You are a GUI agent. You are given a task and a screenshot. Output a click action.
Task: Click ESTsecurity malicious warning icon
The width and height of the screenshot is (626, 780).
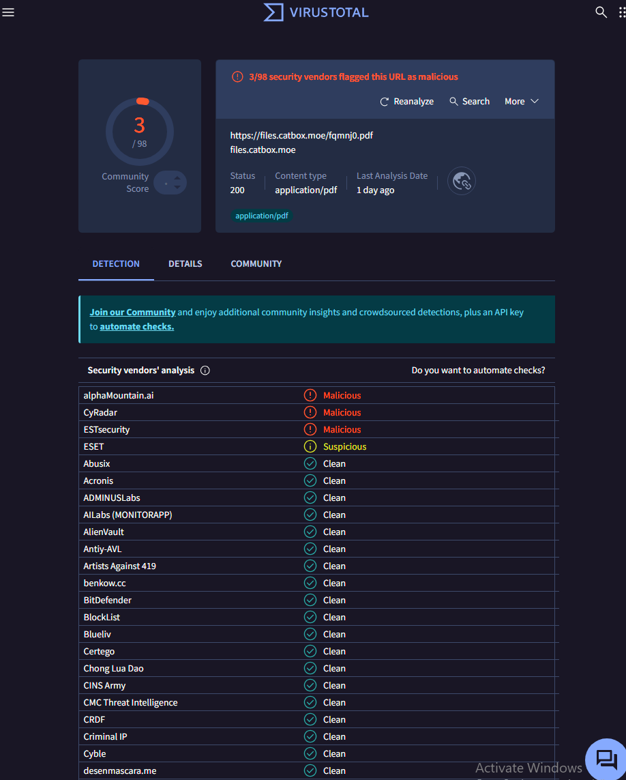[310, 429]
